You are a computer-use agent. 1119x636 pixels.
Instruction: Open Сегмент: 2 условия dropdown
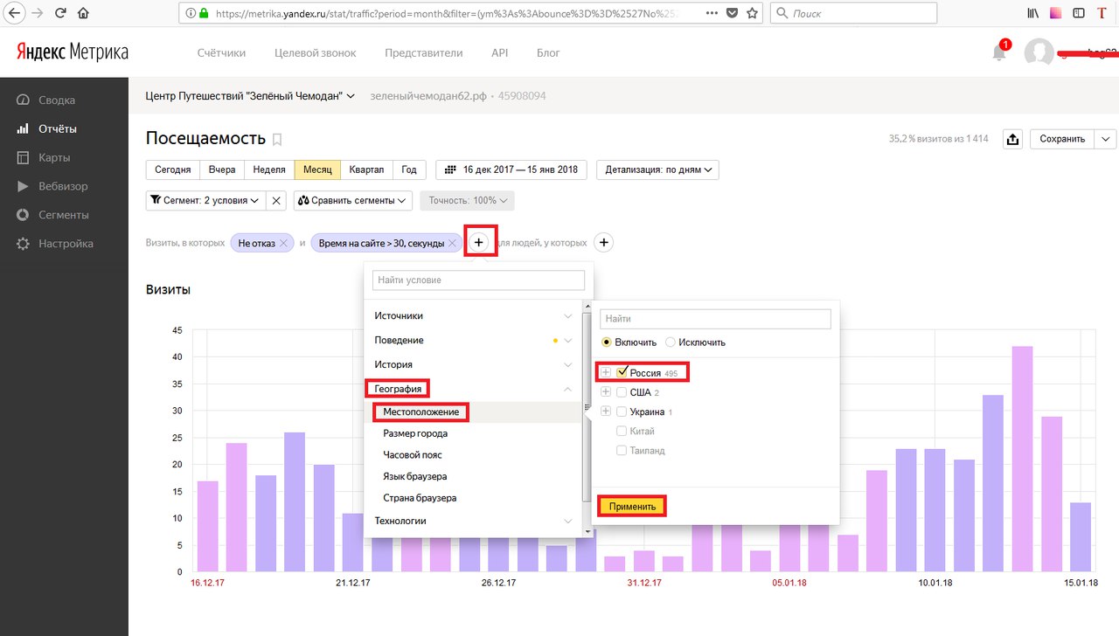tap(205, 200)
